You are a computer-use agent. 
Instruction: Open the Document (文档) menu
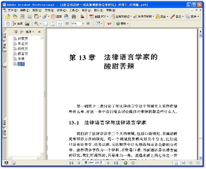tap(49, 10)
